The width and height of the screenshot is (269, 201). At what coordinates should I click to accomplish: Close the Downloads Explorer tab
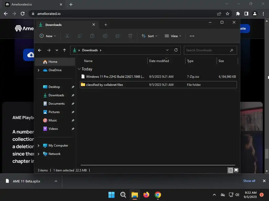tap(94, 25)
